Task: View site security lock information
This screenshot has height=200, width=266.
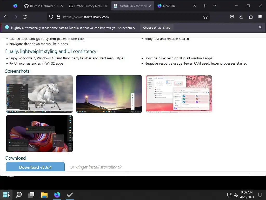Action: 58,17
